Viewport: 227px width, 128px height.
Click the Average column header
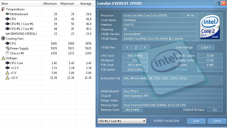click(84, 4)
